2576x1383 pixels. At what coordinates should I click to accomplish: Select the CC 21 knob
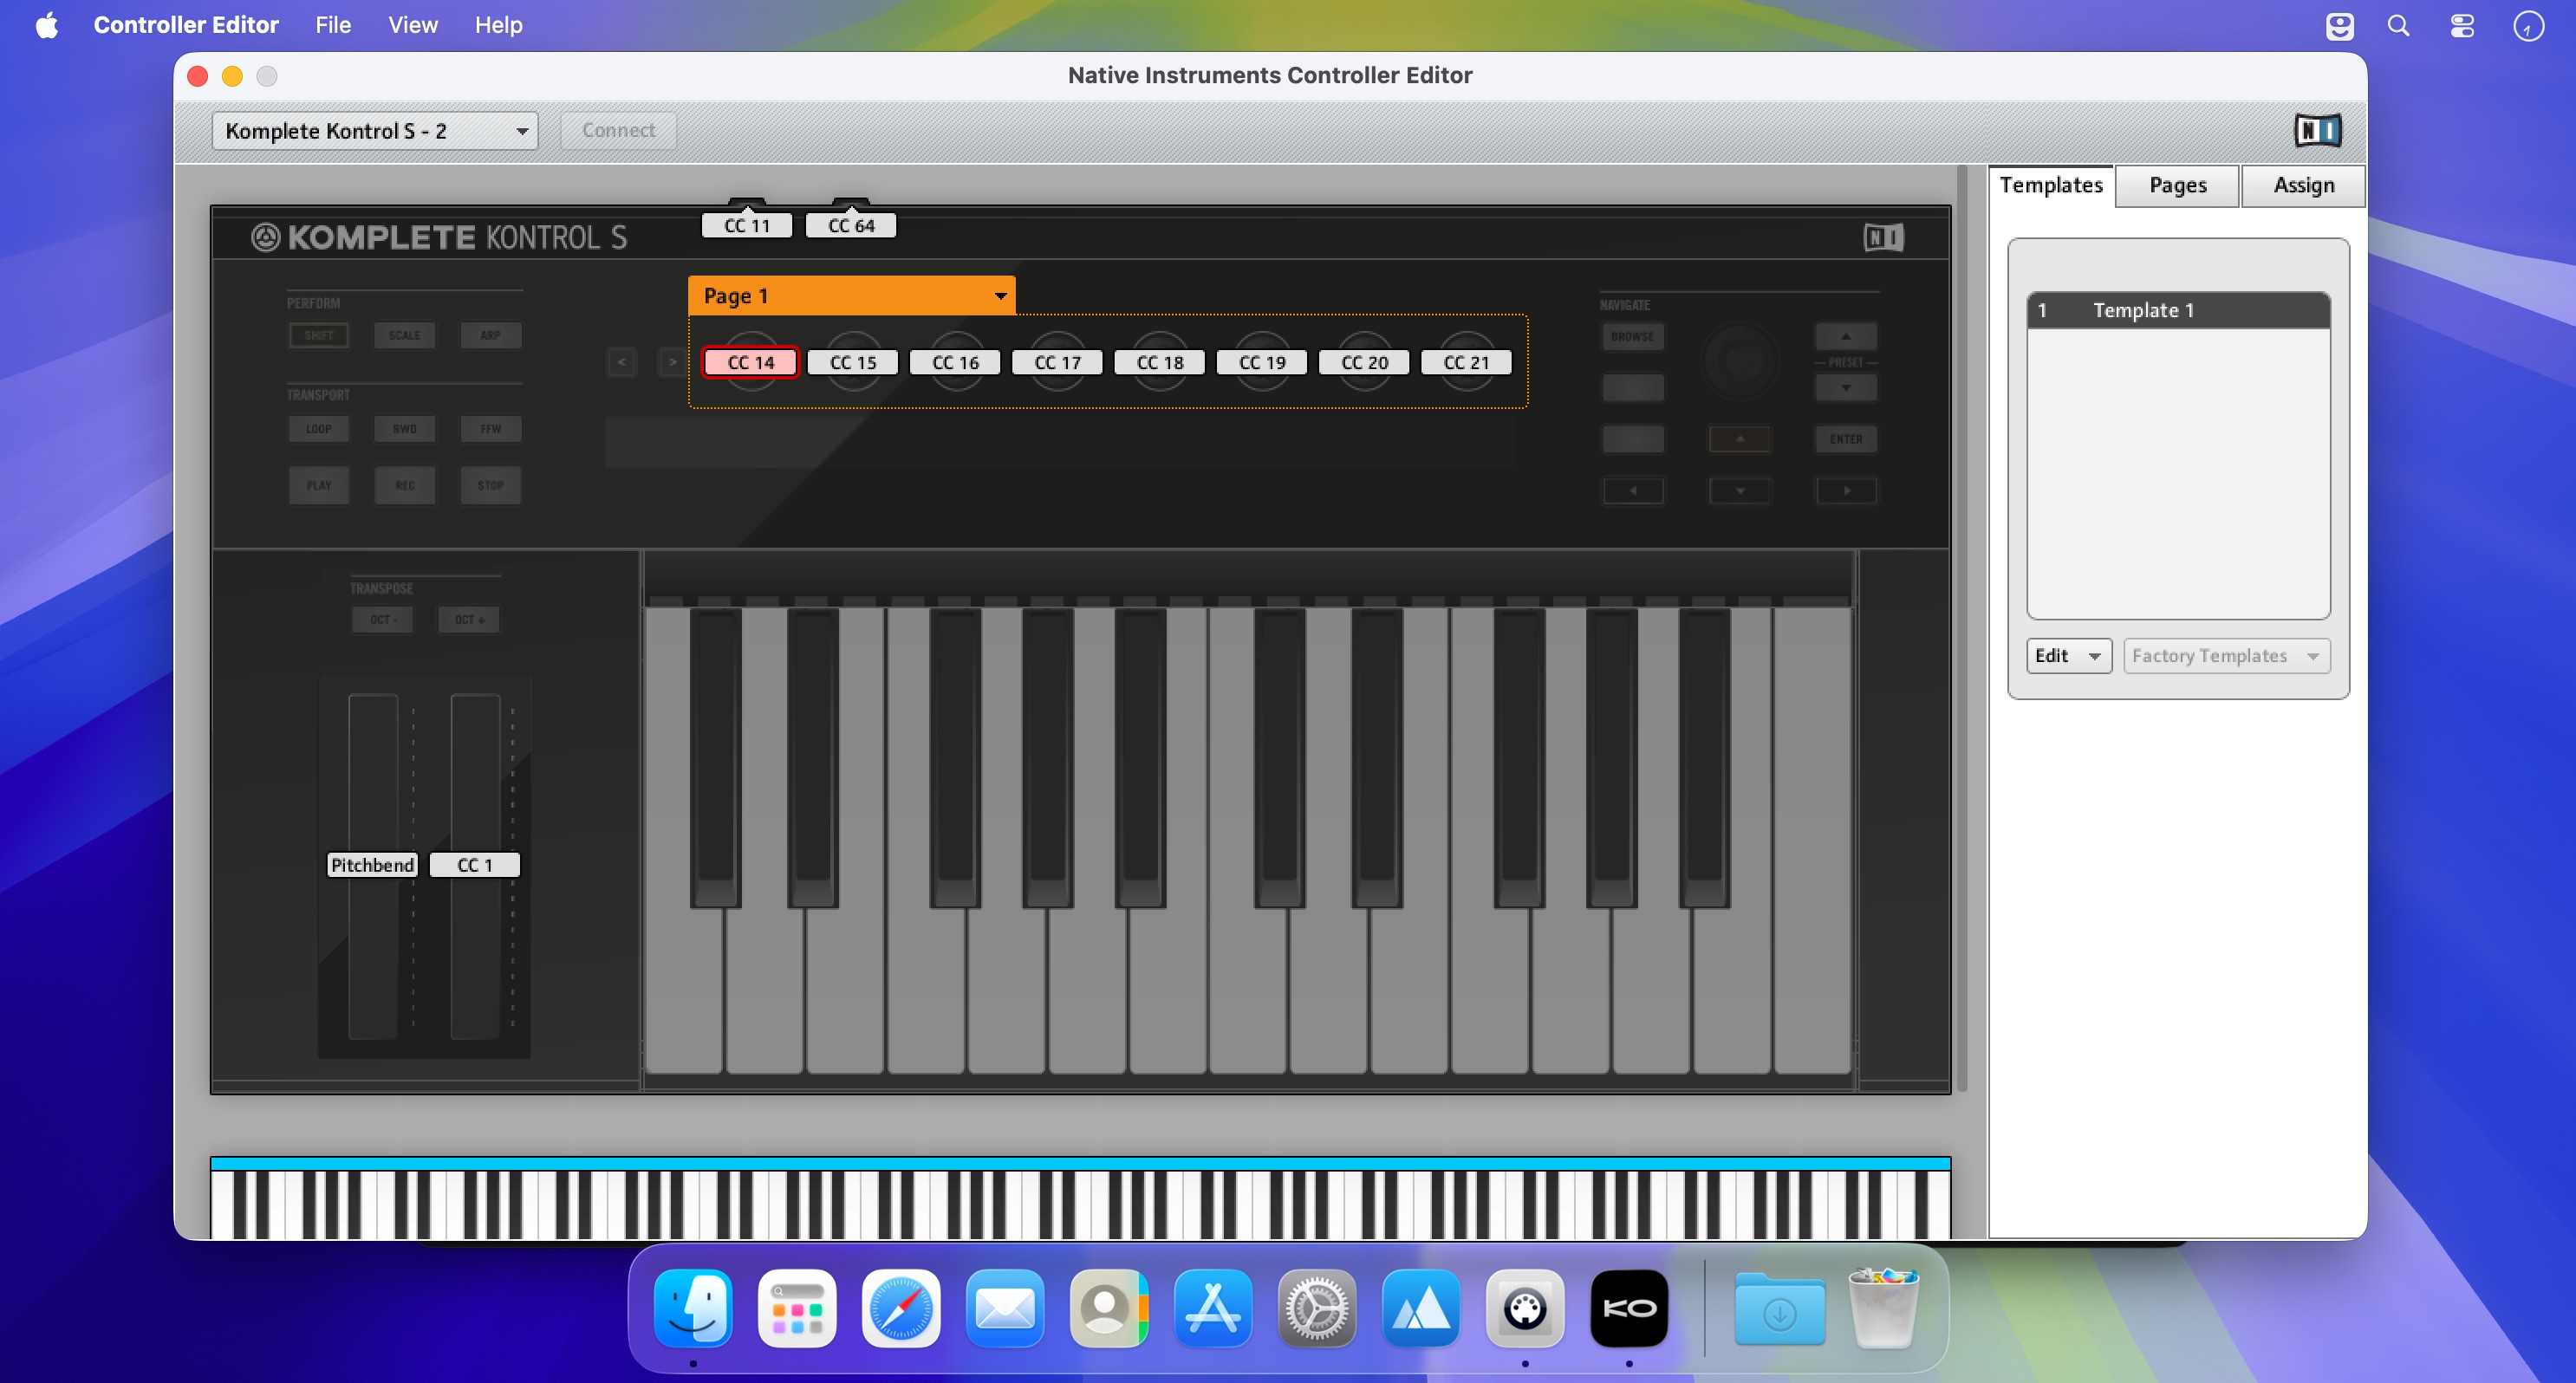point(1466,362)
